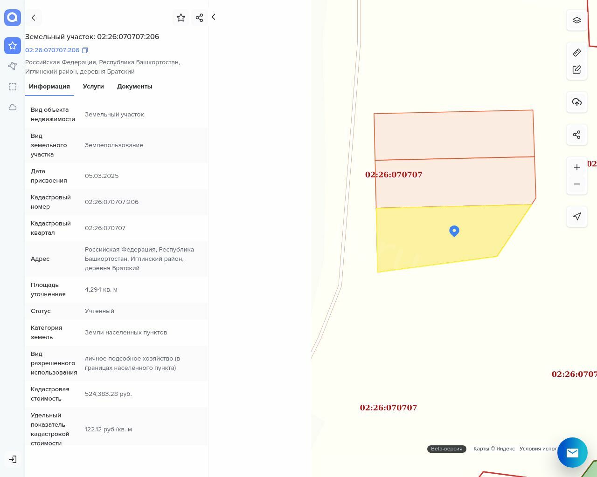
Task: Click the Землепользование value
Action: coord(114,145)
